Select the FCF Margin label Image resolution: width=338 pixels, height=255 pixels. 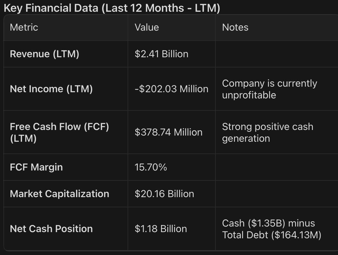[x=36, y=167]
